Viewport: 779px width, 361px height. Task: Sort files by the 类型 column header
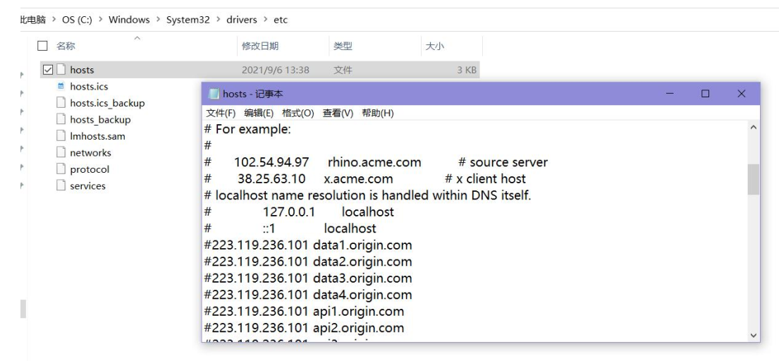(343, 46)
